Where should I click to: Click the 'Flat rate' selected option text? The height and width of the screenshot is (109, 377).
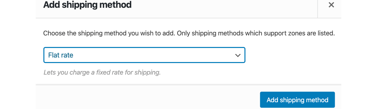(x=61, y=55)
